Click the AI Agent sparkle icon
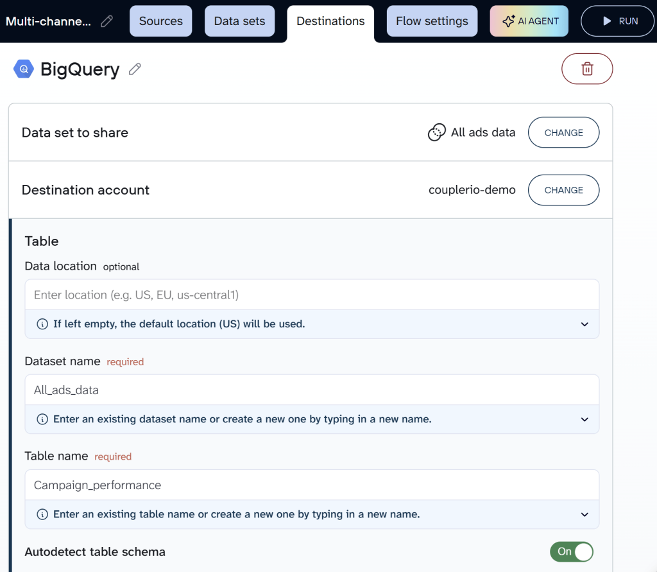The image size is (657, 572). tap(508, 21)
